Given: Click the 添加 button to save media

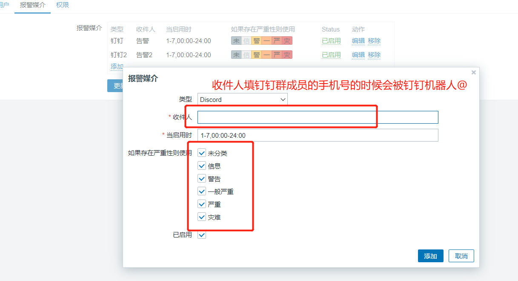Looking at the screenshot, I should pos(430,256).
